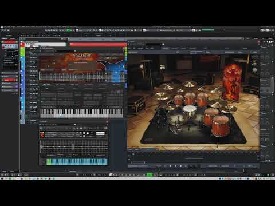Click the RealEight logo in guitar plugin
This screenshot has width=275, height=206.
tap(82, 56)
